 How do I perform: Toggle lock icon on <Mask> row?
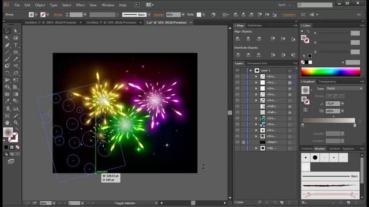[x=243, y=142]
